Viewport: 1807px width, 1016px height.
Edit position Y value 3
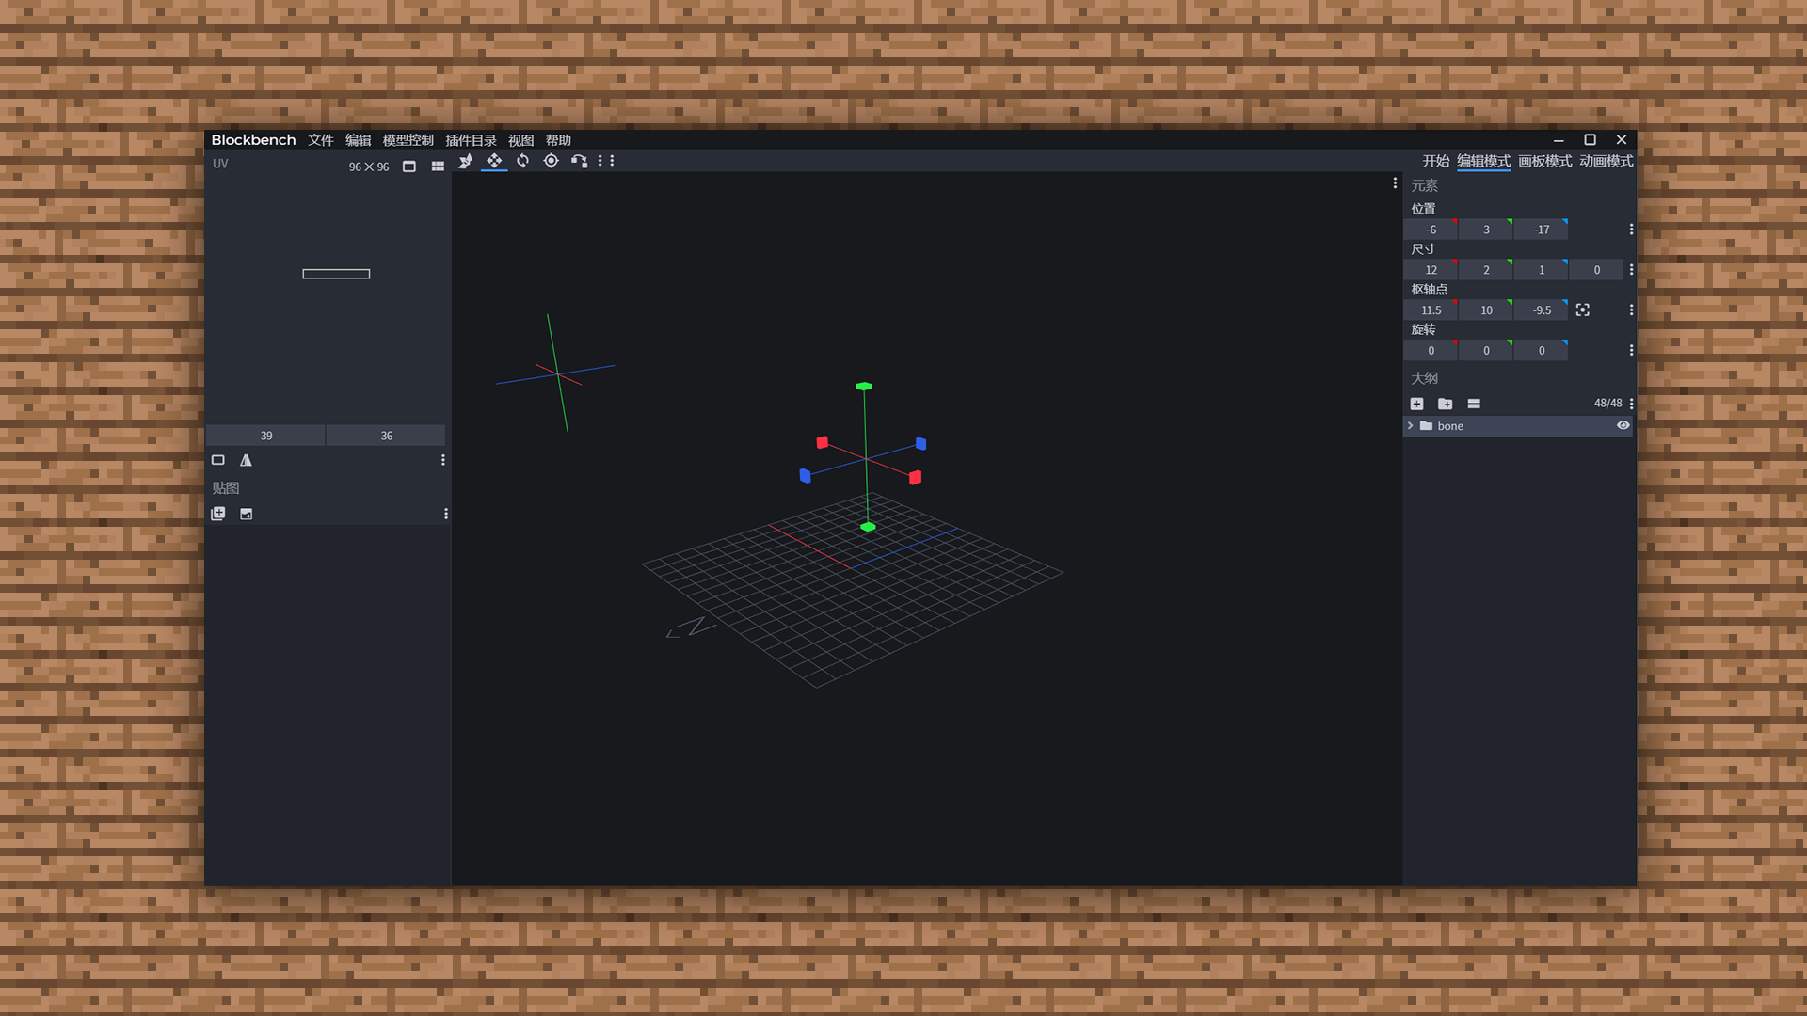(x=1486, y=230)
